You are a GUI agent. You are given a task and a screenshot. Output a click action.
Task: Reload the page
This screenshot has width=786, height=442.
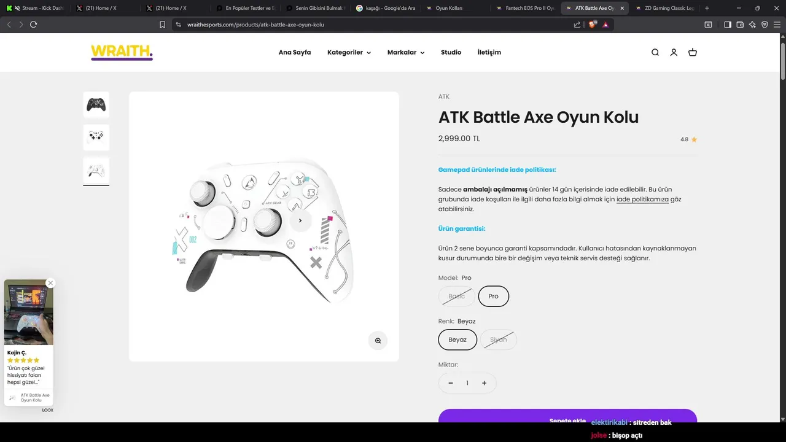pos(34,25)
